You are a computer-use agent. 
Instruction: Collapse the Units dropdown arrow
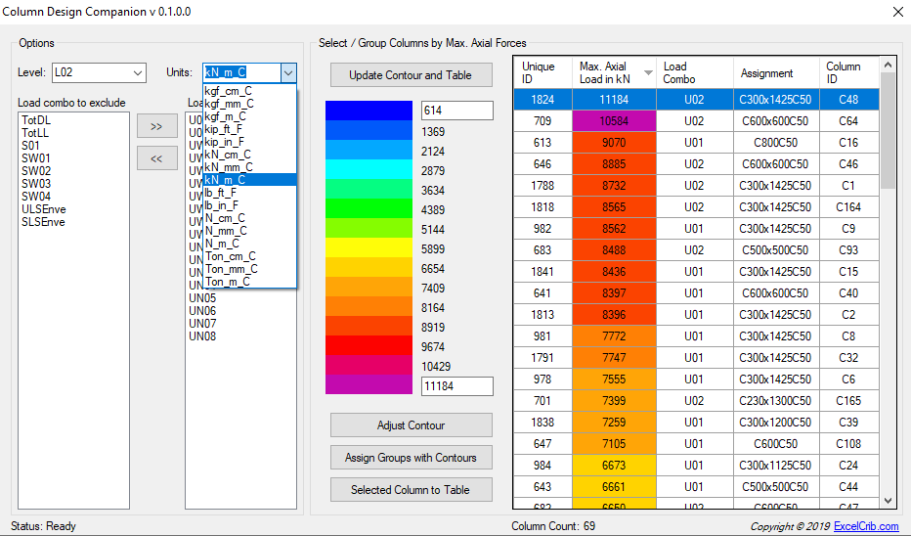click(x=287, y=72)
